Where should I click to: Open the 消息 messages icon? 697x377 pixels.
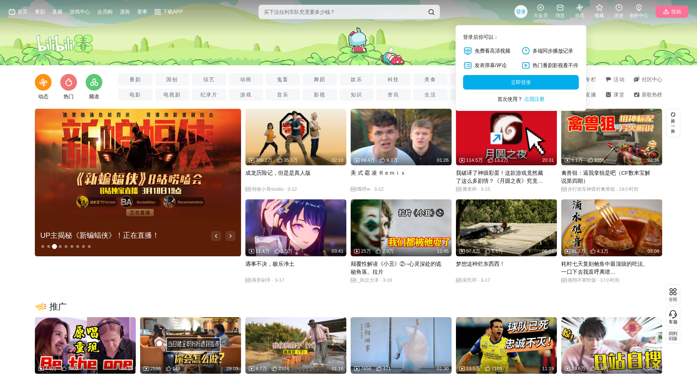click(560, 8)
